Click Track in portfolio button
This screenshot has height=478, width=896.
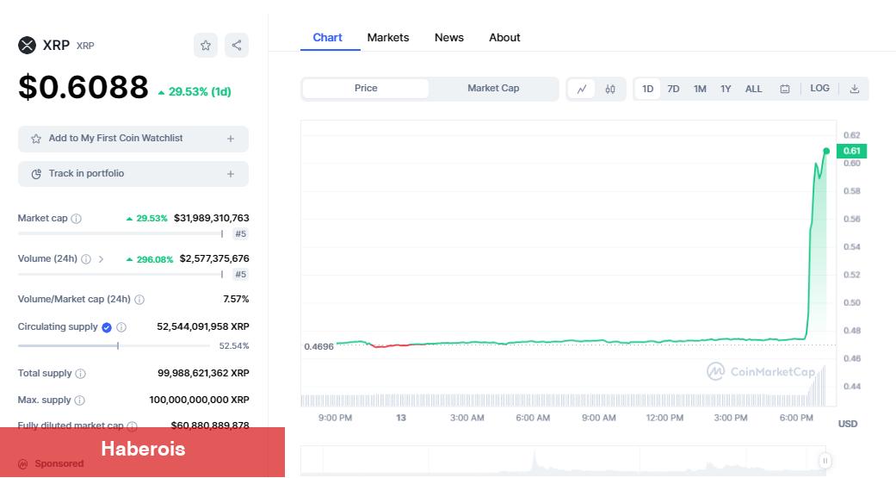pyautogui.click(x=133, y=174)
